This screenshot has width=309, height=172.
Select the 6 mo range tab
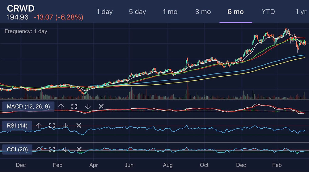[x=235, y=12]
